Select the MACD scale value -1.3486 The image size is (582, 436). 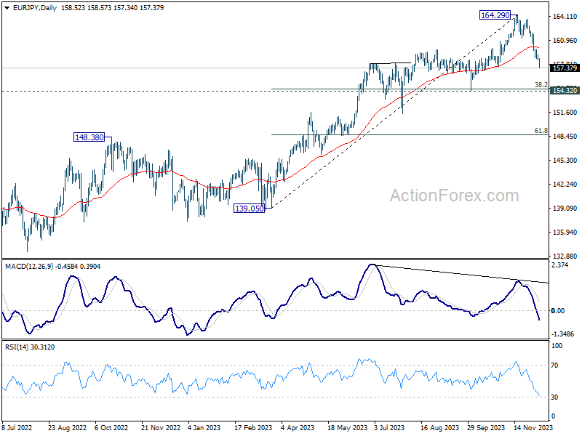tap(562, 334)
